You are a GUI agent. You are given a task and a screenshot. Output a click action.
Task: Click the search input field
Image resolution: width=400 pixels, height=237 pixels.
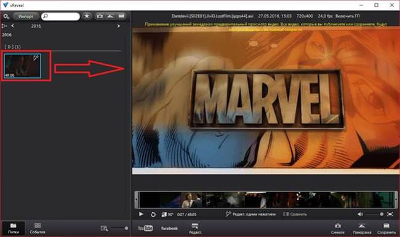tap(60, 17)
